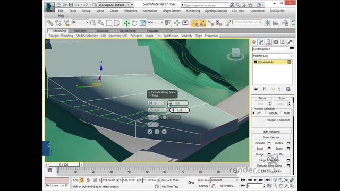The image size is (340, 191).
Task: Collapse the Edit Polygons rollout
Action: click(271, 132)
